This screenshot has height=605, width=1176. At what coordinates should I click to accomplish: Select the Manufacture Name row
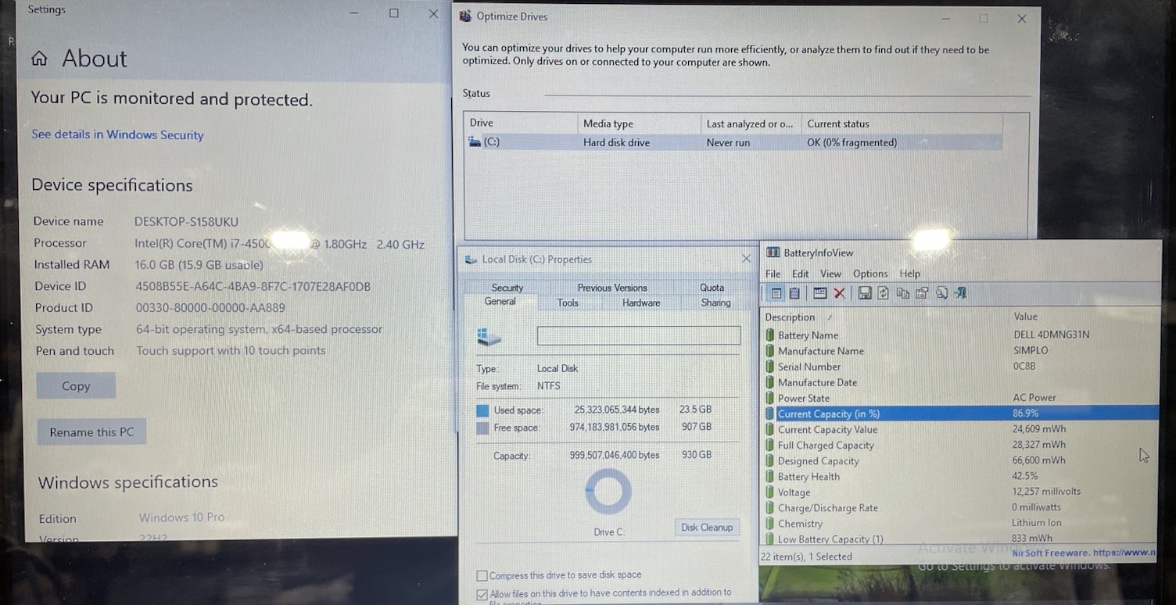(x=960, y=351)
